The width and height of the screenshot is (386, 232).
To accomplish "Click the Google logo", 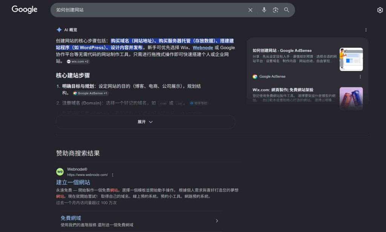I will (25, 9).
